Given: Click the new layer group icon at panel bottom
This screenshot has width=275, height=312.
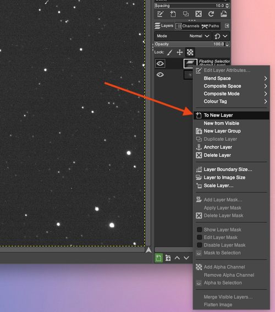Looking at the screenshot, I should click(x=168, y=258).
